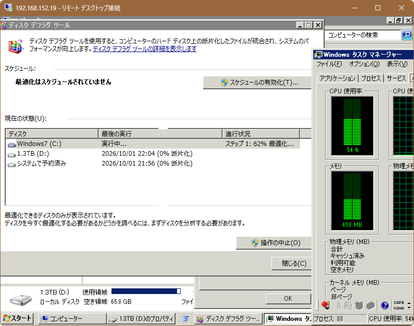Click 最適化はスケジュールされていません text
Image resolution: width=414 pixels, height=326 pixels.
tap(63, 82)
